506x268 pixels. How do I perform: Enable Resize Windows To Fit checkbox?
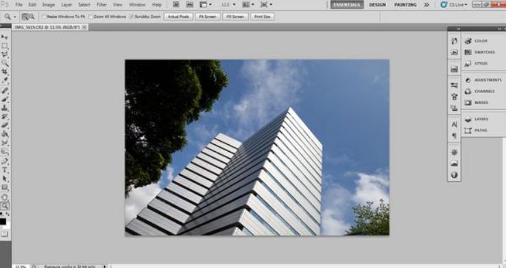pyautogui.click(x=44, y=16)
